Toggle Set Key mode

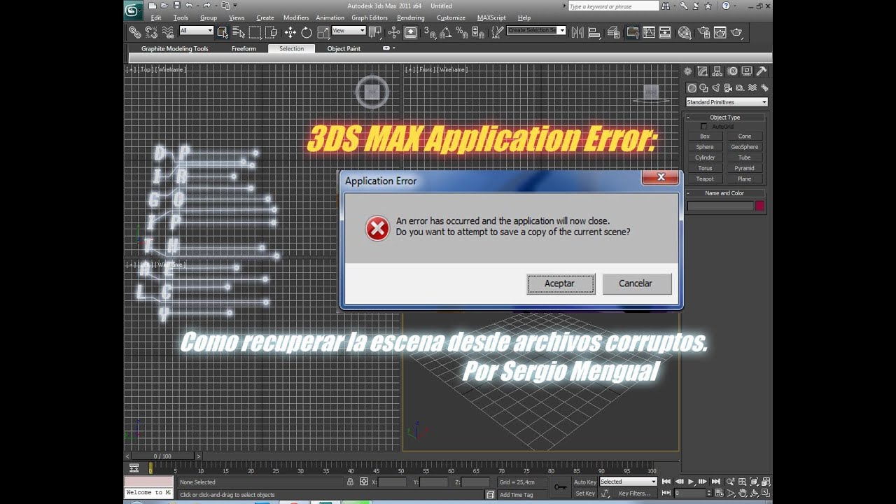point(584,493)
